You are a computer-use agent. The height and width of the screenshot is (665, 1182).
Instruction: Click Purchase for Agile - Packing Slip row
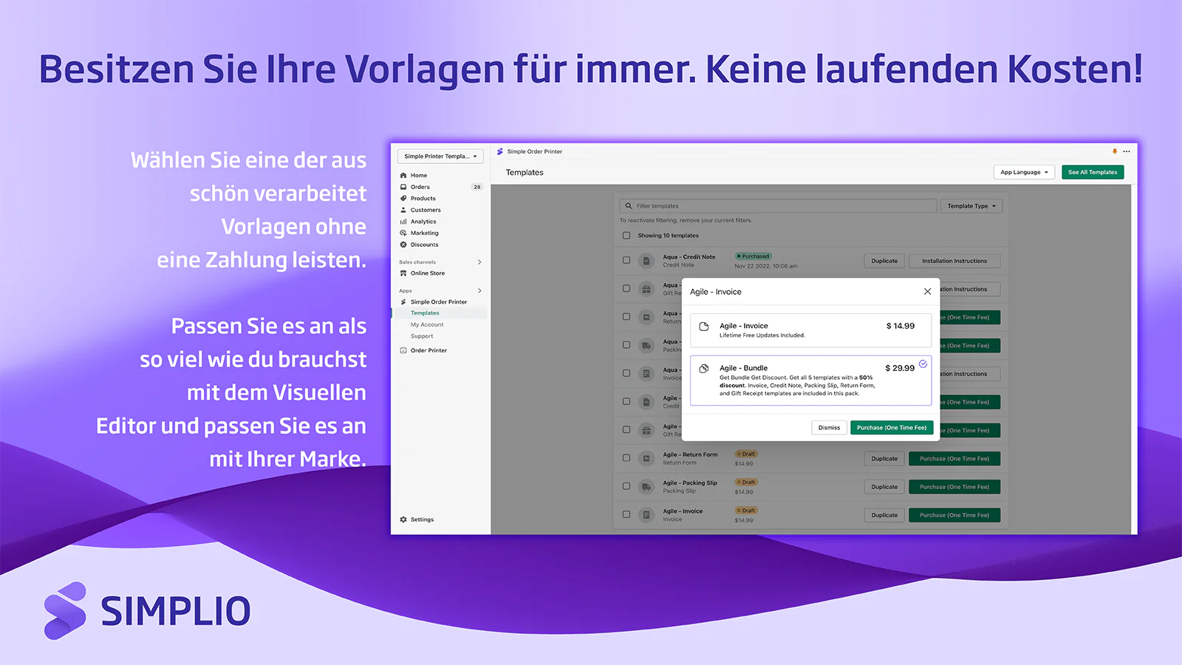coord(954,487)
